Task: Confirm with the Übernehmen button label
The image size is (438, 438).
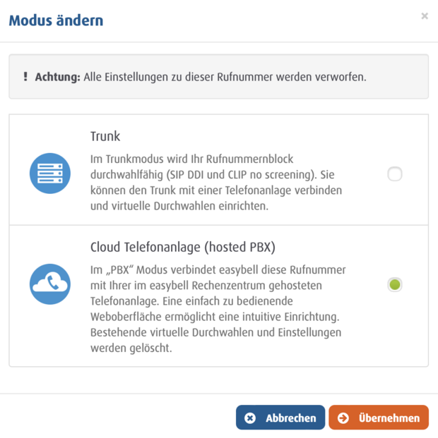Action: (389, 418)
